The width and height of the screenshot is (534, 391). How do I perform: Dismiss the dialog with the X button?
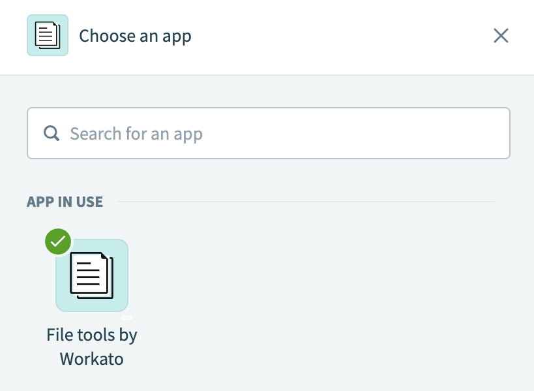tap(501, 35)
